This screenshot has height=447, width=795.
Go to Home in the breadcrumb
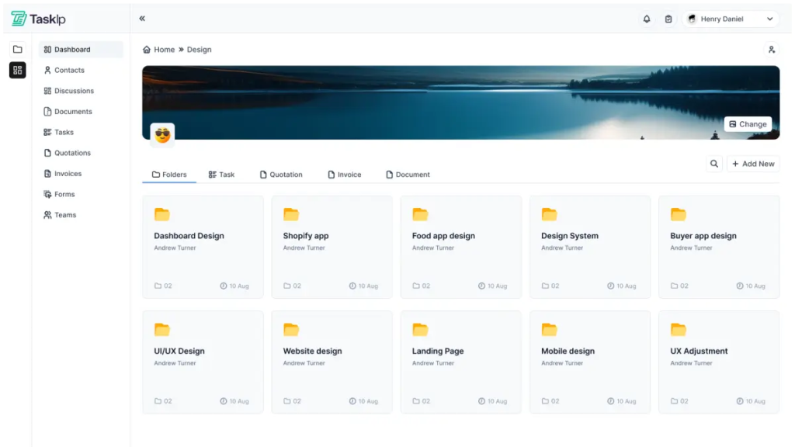click(x=159, y=50)
